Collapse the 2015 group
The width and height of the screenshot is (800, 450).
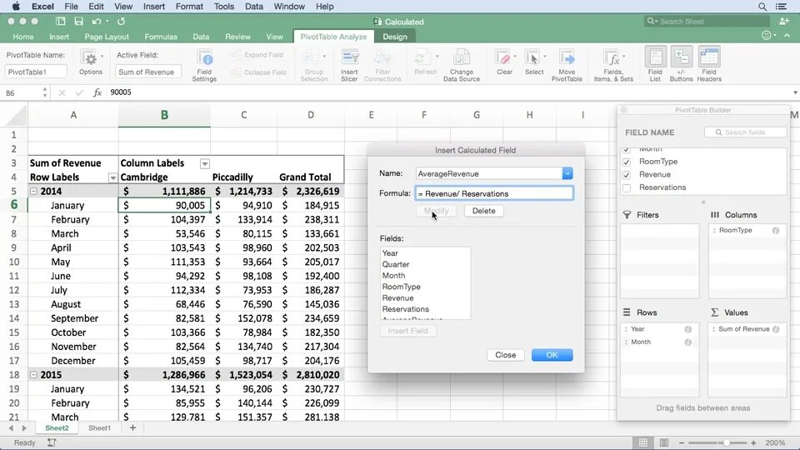tap(33, 374)
